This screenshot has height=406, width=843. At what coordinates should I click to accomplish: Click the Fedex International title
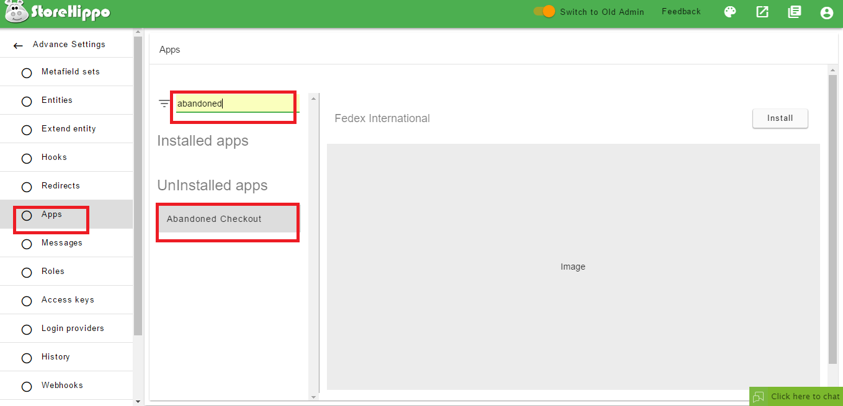382,118
